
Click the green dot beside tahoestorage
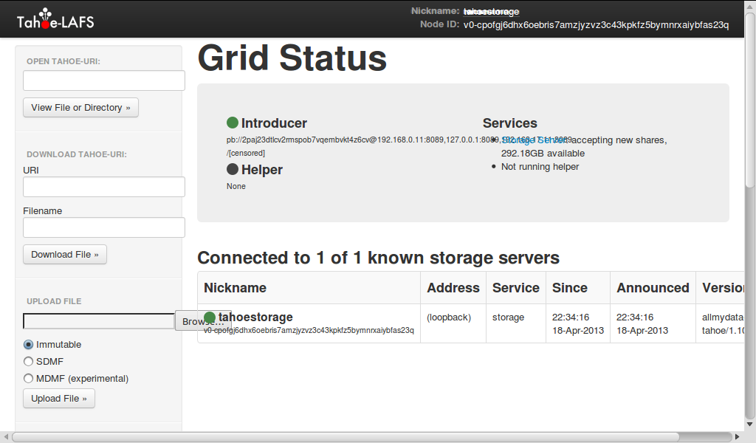tap(210, 317)
